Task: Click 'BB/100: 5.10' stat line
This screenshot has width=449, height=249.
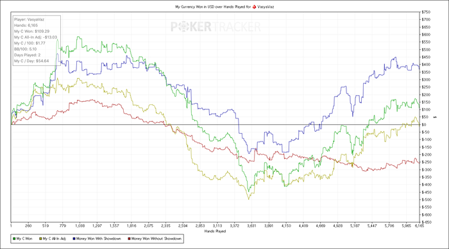Action: click(26, 49)
